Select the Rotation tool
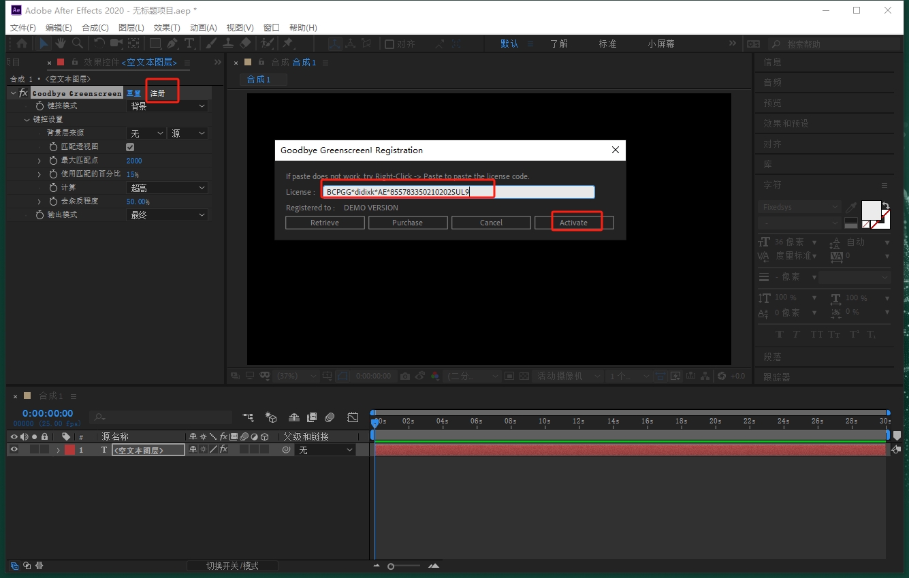909x578 pixels. [x=99, y=43]
